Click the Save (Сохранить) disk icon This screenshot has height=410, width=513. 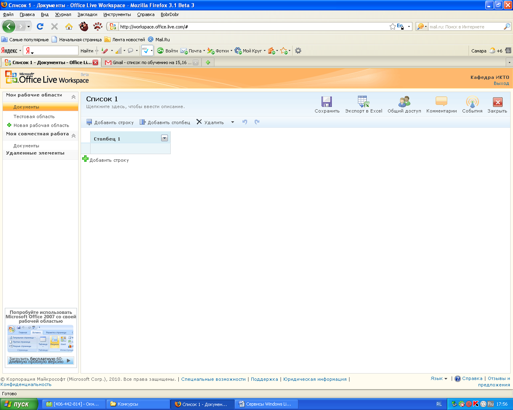click(x=327, y=101)
